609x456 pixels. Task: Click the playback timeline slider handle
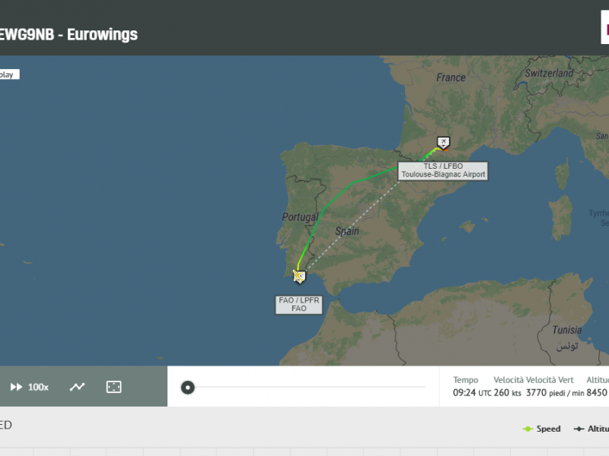point(187,388)
